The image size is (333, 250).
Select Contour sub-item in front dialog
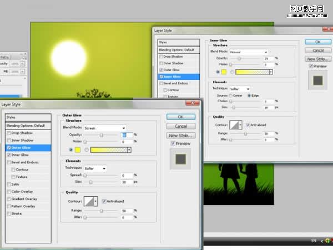tap(22, 169)
